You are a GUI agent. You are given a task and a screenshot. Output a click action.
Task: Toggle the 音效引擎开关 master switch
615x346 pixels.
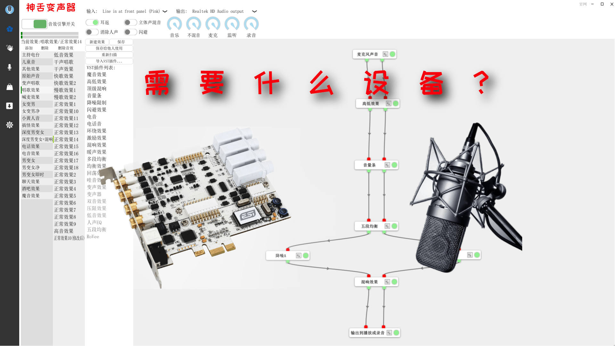[x=35, y=24]
